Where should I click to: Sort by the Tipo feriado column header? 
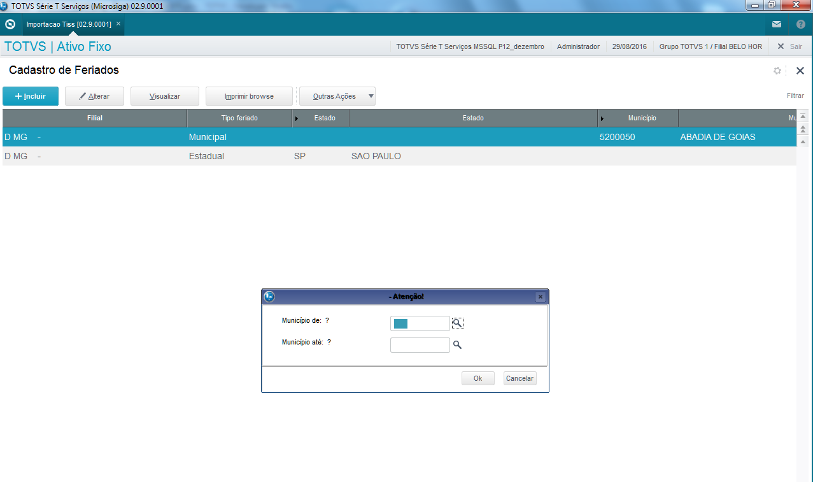(x=239, y=118)
